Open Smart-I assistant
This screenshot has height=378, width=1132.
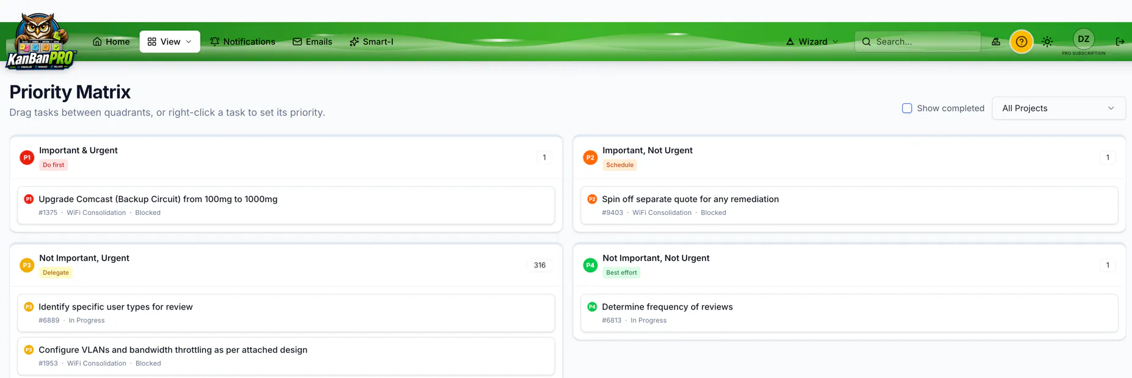coord(371,42)
